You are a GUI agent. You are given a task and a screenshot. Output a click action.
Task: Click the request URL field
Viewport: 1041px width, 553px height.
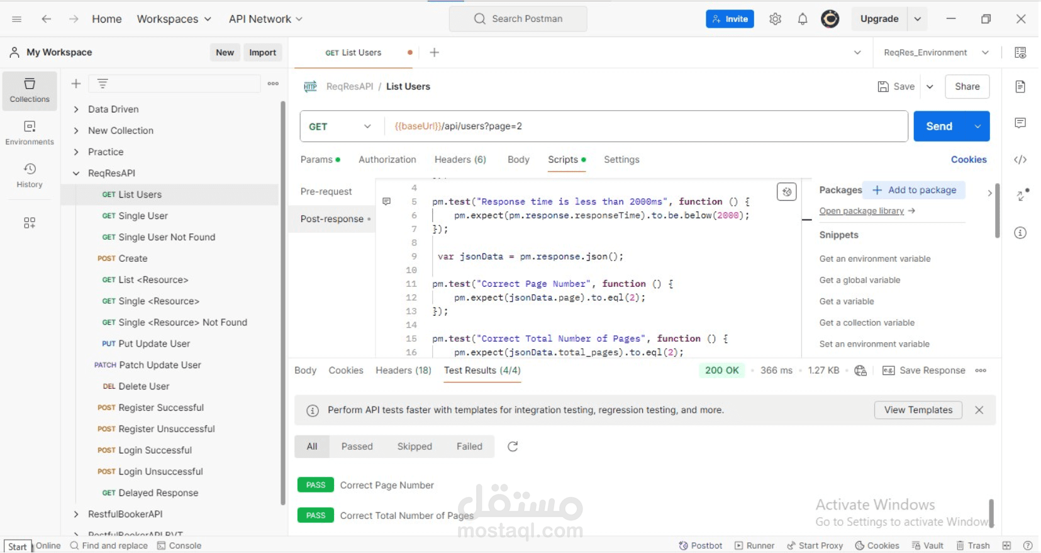645,126
